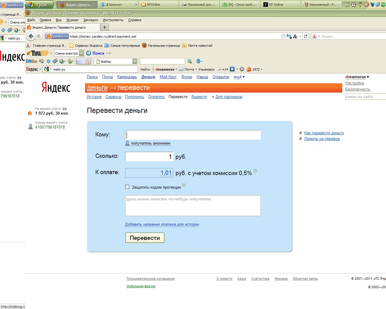Image resolution: width=386 pixels, height=309 pixels.
Task: Open a new tab with the plus button
Action: point(105,27)
